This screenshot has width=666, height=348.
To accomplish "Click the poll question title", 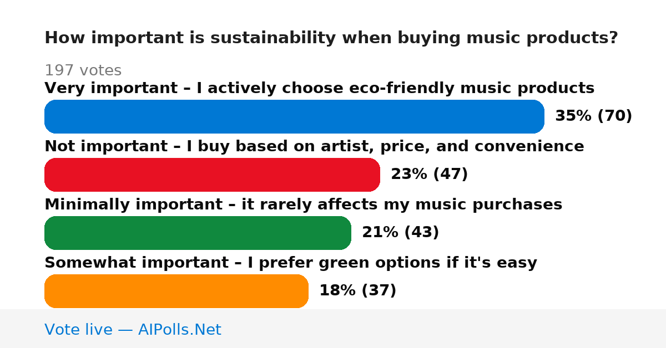I will pos(331,38).
